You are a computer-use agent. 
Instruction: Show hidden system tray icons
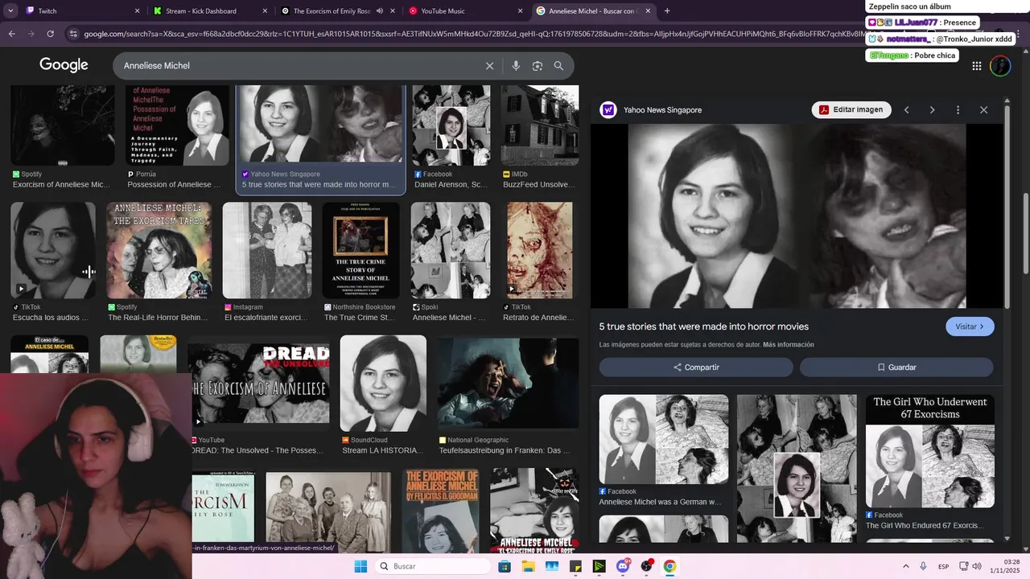pyautogui.click(x=906, y=566)
